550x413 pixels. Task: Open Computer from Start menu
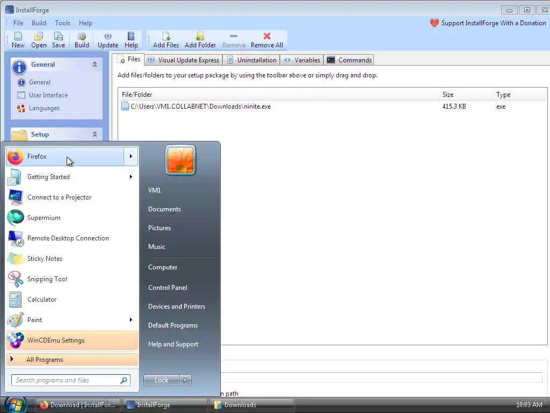[163, 267]
